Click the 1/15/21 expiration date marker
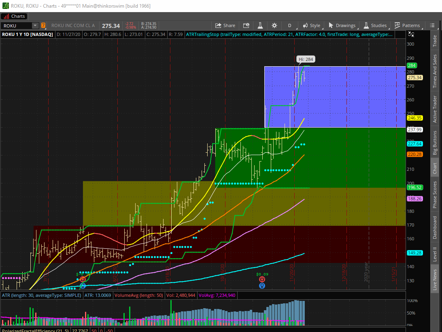Image resolution: width=442 pixels, height=332 pixels. [x=394, y=274]
